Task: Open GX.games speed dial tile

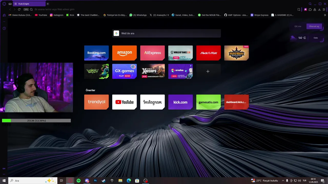Action: coord(125,71)
